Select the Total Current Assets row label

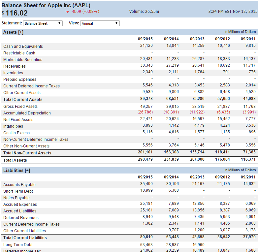[x=23, y=100]
